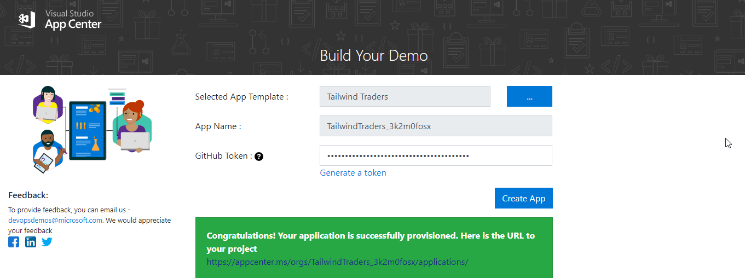Open the appcenter.ms project URL
The width and height of the screenshot is (745, 278).
(337, 262)
